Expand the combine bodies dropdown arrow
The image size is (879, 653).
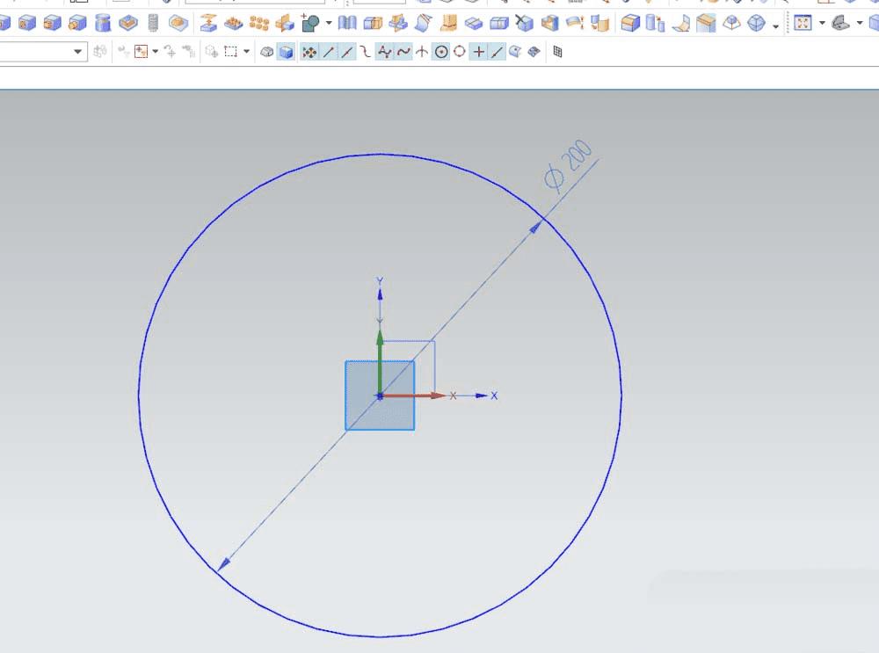pyautogui.click(x=329, y=23)
